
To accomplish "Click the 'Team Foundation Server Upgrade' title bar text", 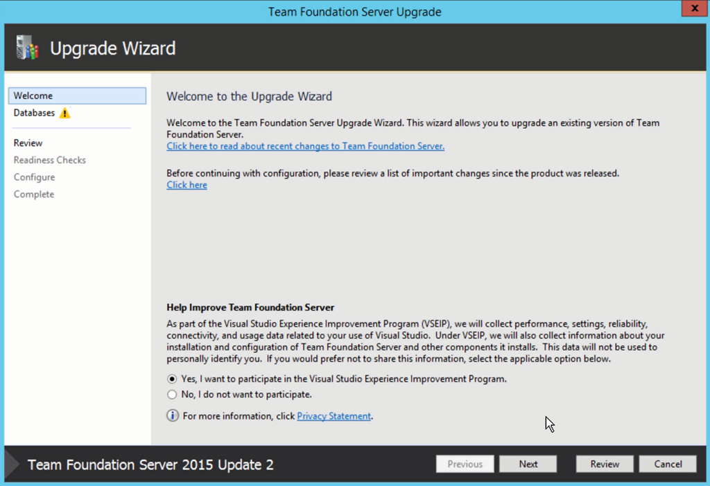I will (x=354, y=12).
